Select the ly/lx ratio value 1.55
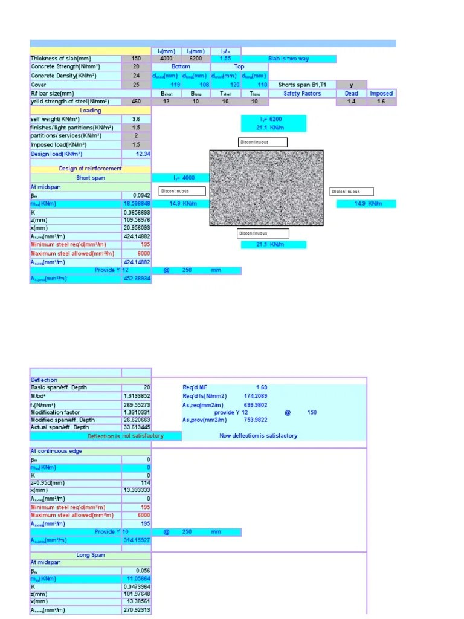 [x=226, y=59]
